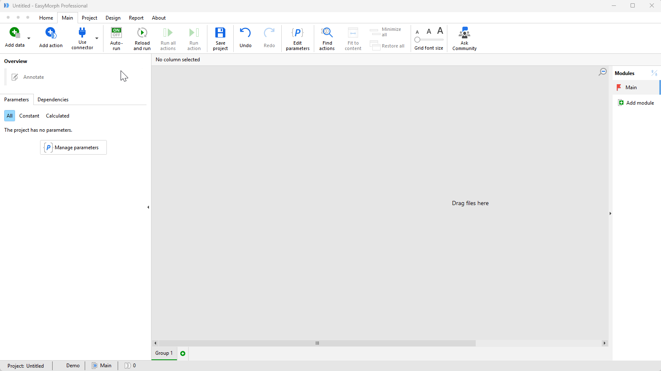Open Edit parameters

coord(298,38)
